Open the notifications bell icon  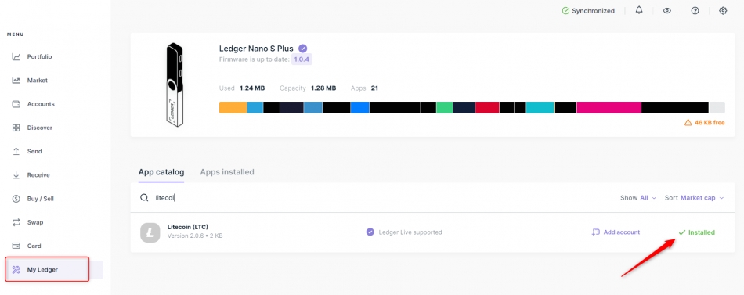(x=639, y=10)
